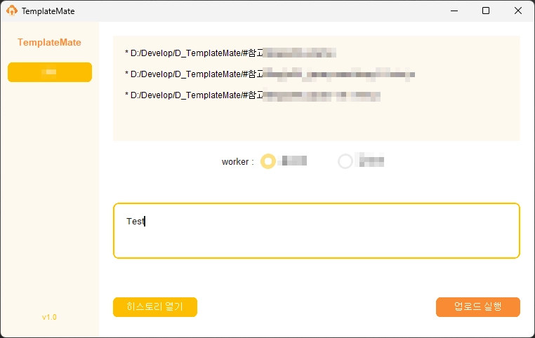The image size is (535, 338).
Task: Click the TemplateMate title bar text
Action: (48, 11)
